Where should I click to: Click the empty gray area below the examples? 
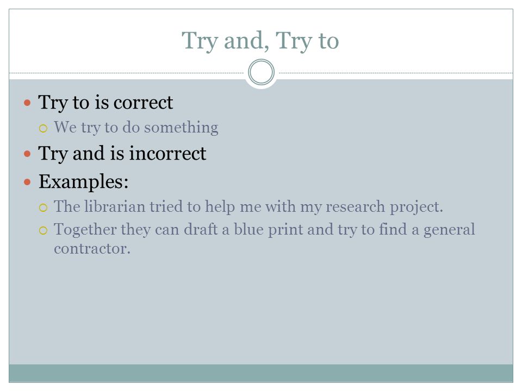coord(261,309)
